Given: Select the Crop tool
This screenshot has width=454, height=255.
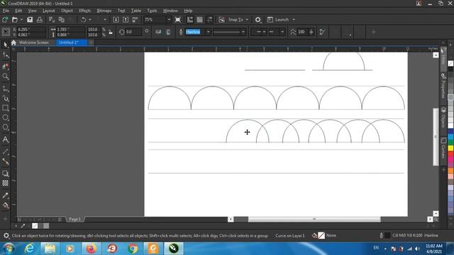Looking at the screenshot, I should (x=5, y=66).
